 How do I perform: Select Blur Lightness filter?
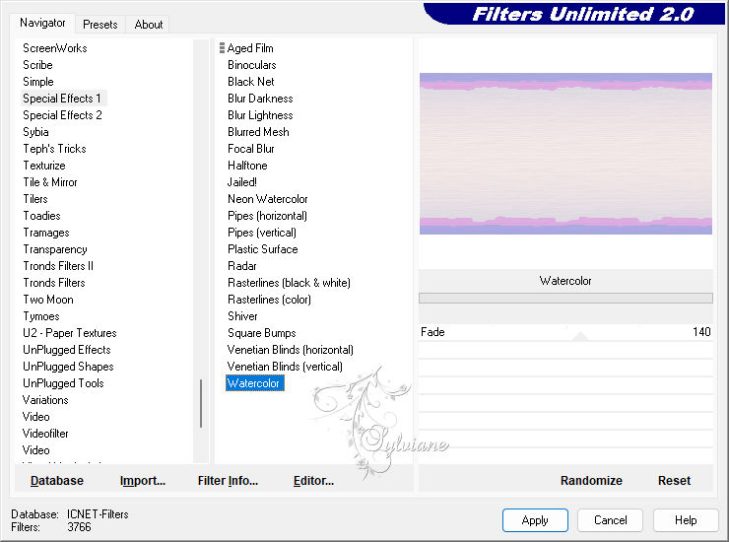click(x=260, y=115)
